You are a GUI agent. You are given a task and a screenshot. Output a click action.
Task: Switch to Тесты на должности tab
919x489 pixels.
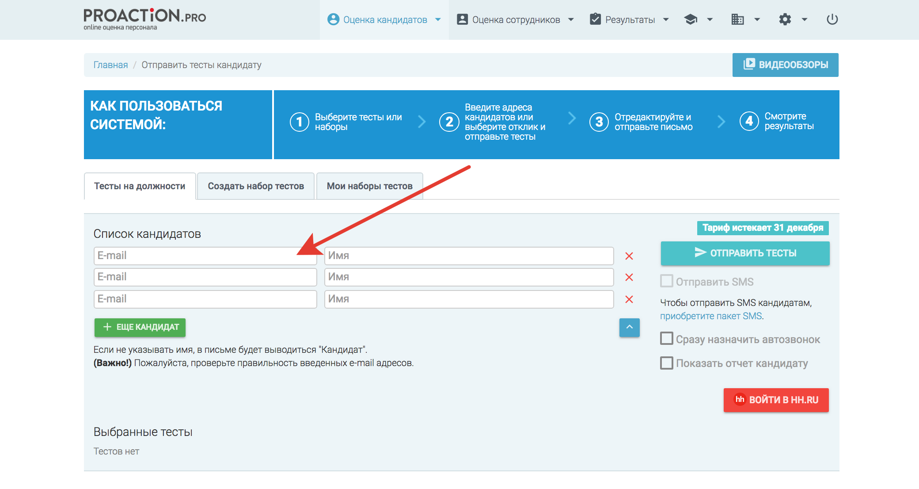(140, 186)
